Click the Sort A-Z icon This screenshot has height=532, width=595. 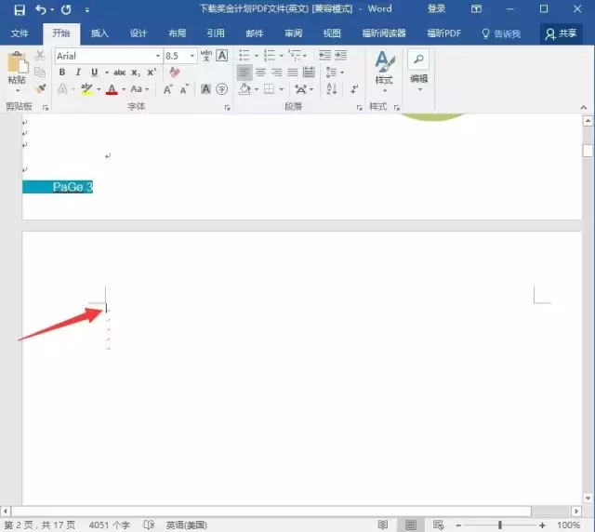click(x=332, y=89)
